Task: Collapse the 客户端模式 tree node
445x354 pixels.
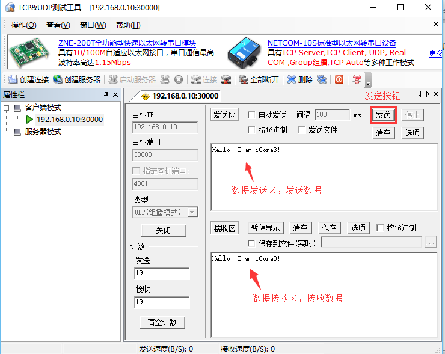Action: tap(7, 108)
